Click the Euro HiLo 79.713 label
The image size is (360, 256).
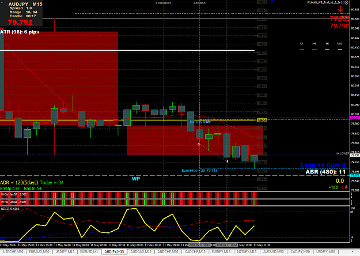click(199, 171)
